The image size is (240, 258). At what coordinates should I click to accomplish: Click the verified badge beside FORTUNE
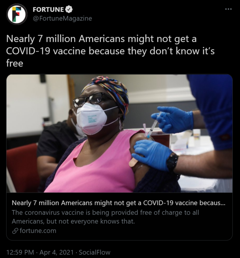coord(69,10)
